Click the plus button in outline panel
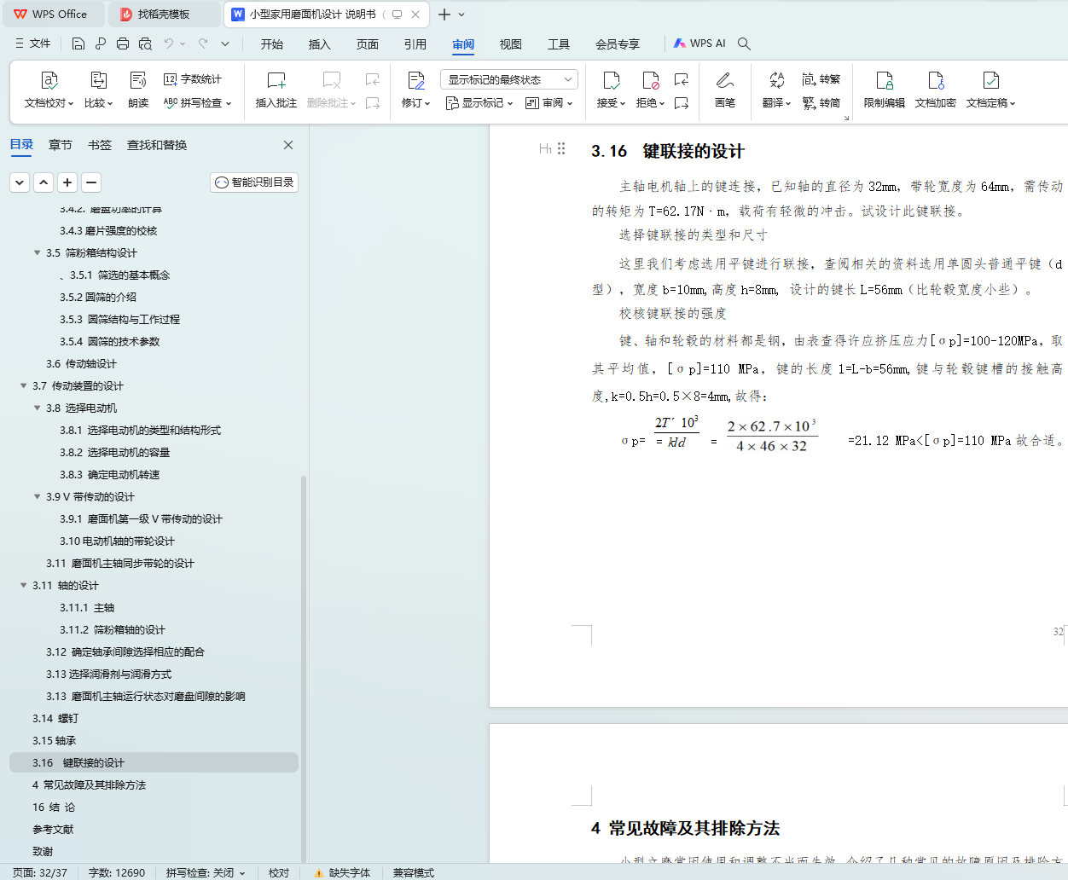The height and width of the screenshot is (880, 1068). tap(67, 182)
